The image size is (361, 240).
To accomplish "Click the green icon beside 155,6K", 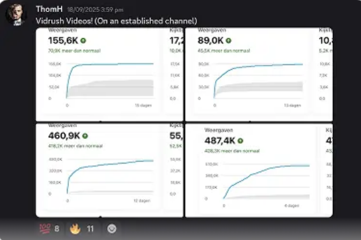I will [83, 41].
